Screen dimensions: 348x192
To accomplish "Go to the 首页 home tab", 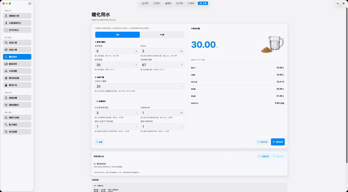I will coord(145,3).
